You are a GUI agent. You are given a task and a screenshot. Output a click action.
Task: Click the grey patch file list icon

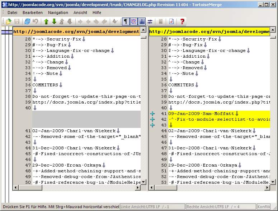161,21
